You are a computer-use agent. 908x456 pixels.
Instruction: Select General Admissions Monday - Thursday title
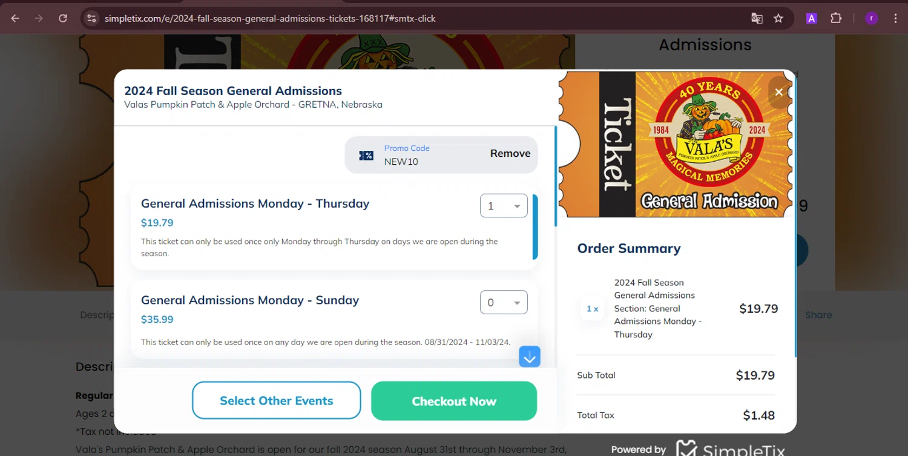coord(255,203)
